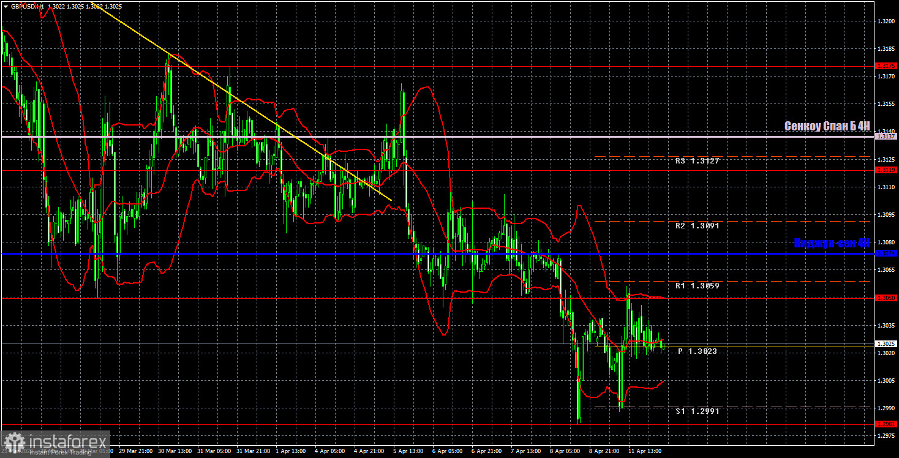Click the red 1.3175 price tag
Screen dimensions: 899x458
(x=886, y=66)
